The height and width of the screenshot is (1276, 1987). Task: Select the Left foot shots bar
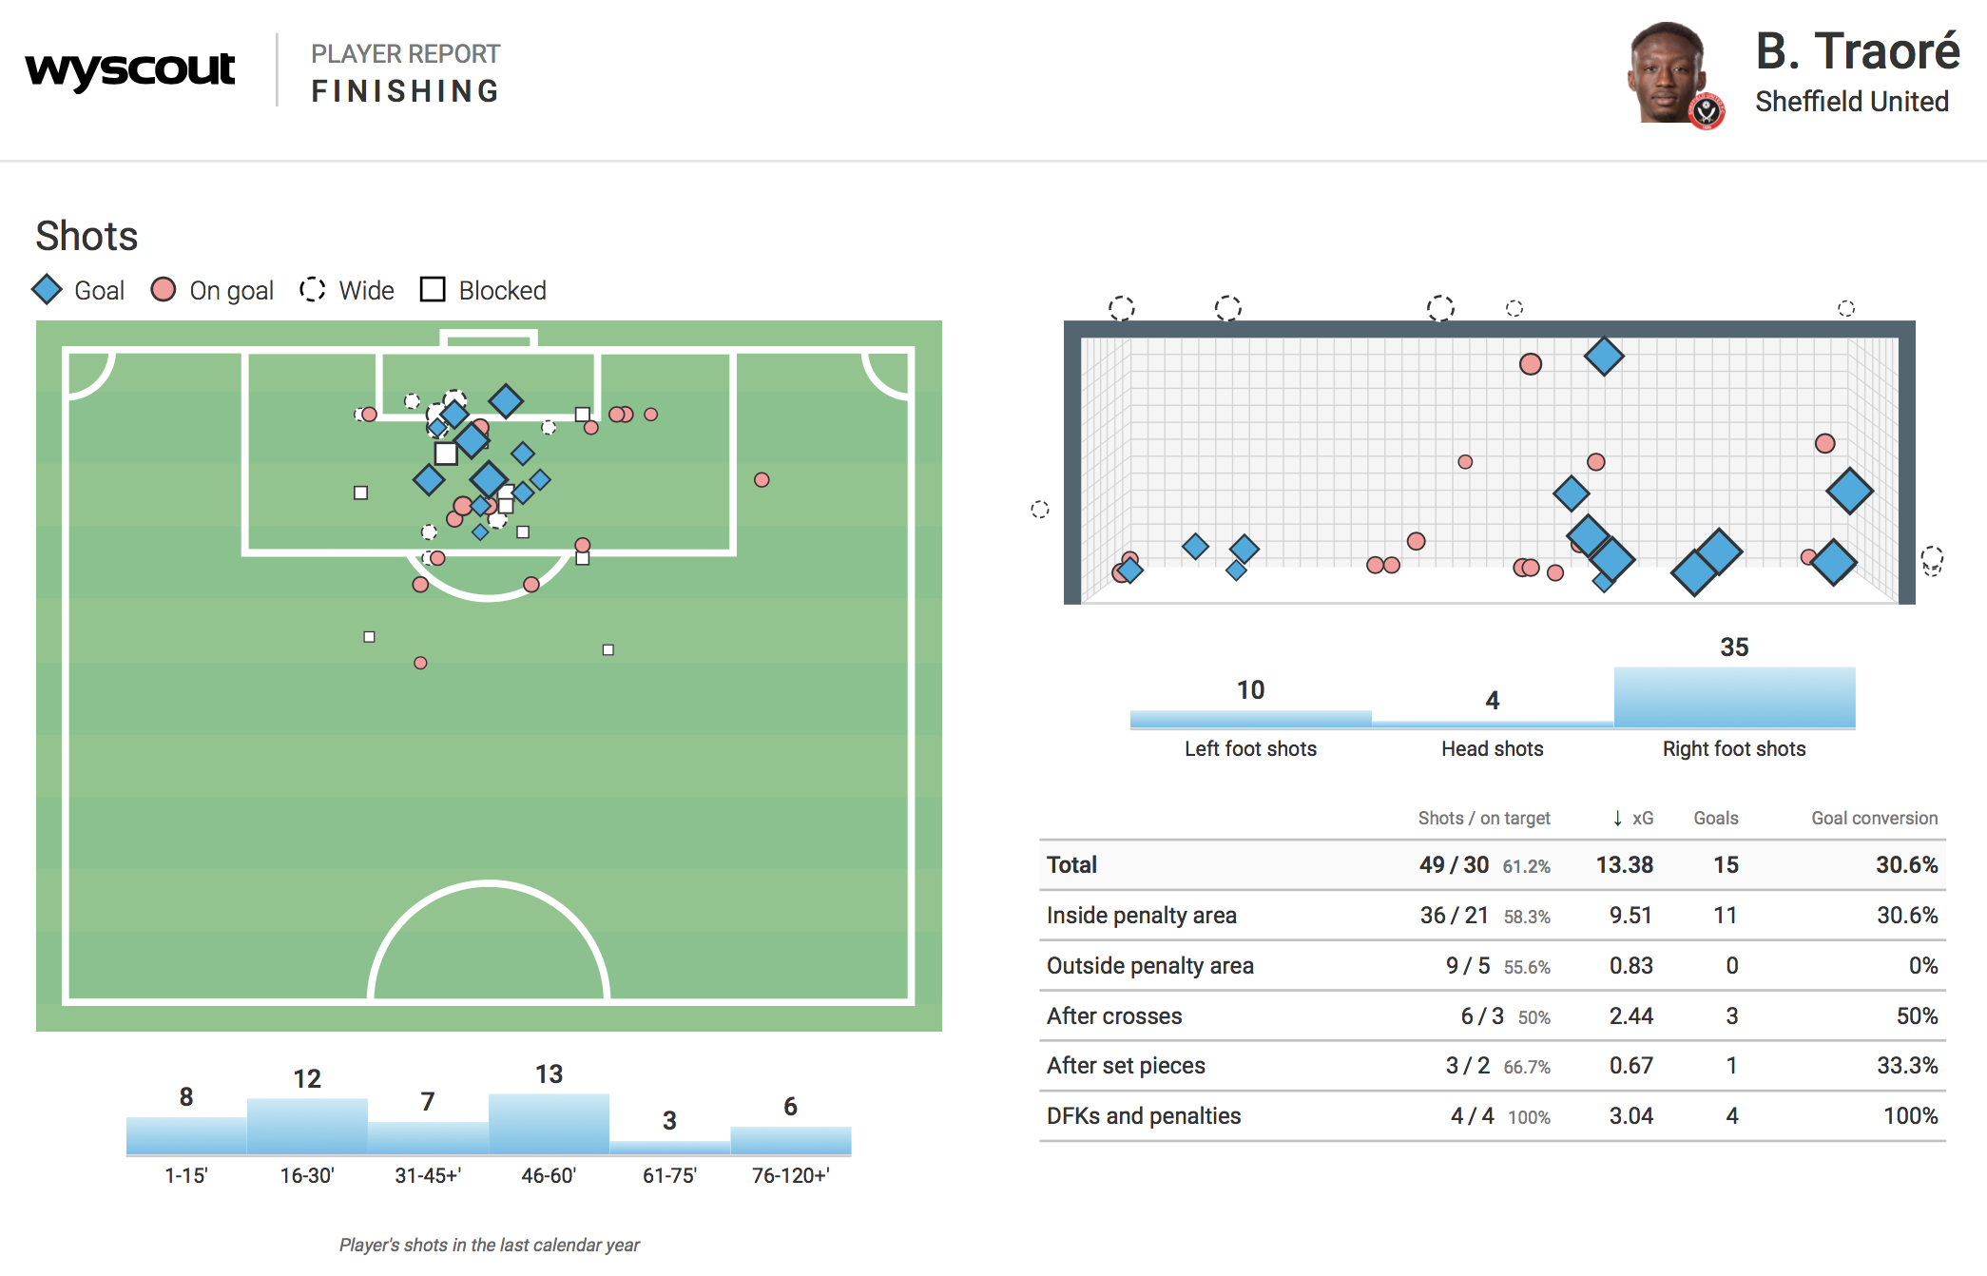(1250, 719)
